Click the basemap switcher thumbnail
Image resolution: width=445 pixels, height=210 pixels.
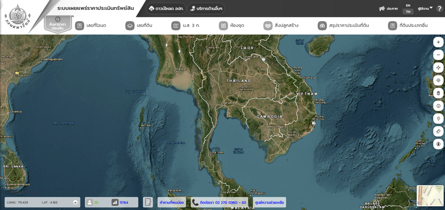(430, 196)
